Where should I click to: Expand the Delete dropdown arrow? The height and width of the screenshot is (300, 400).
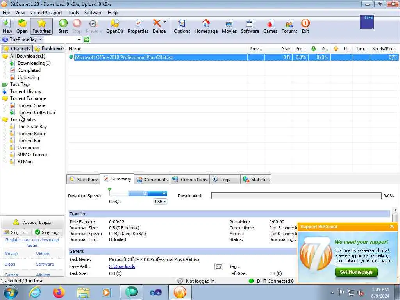click(x=165, y=22)
